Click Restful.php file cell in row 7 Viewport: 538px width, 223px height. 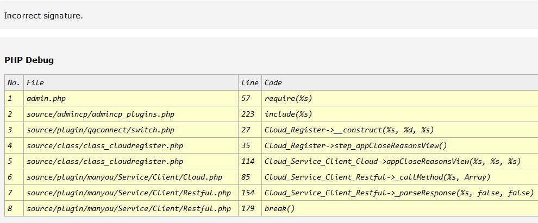(129, 193)
